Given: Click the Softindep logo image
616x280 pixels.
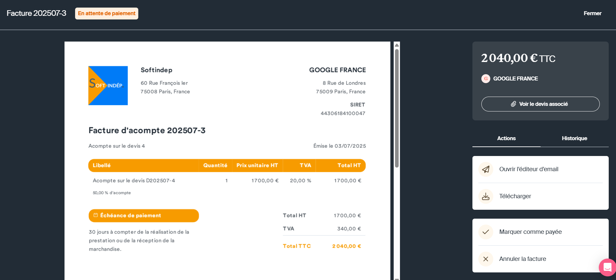Looking at the screenshot, I should click(x=108, y=86).
